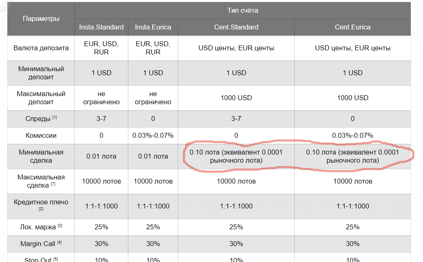This screenshot has width=423, height=262.
Task: Click Insta.Eurica Margin Call 30%
Action: click(x=153, y=244)
